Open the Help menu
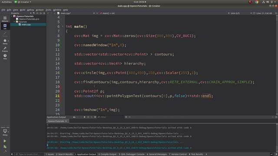Image resolution: width=278 pixels, height=156 pixels. click(66, 10)
